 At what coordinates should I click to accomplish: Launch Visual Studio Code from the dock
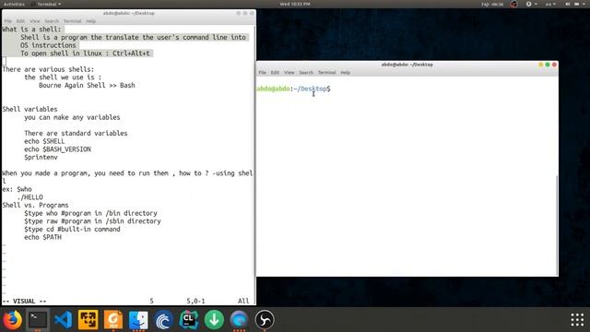click(x=63, y=320)
